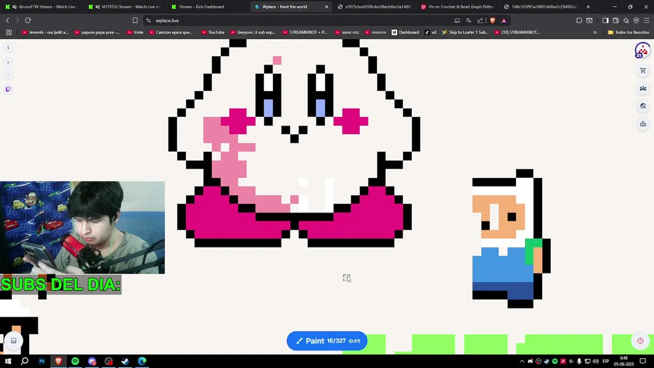This screenshot has width=654, height=368.
Task: Open the leaderboard bar chart icon
Action: [643, 124]
